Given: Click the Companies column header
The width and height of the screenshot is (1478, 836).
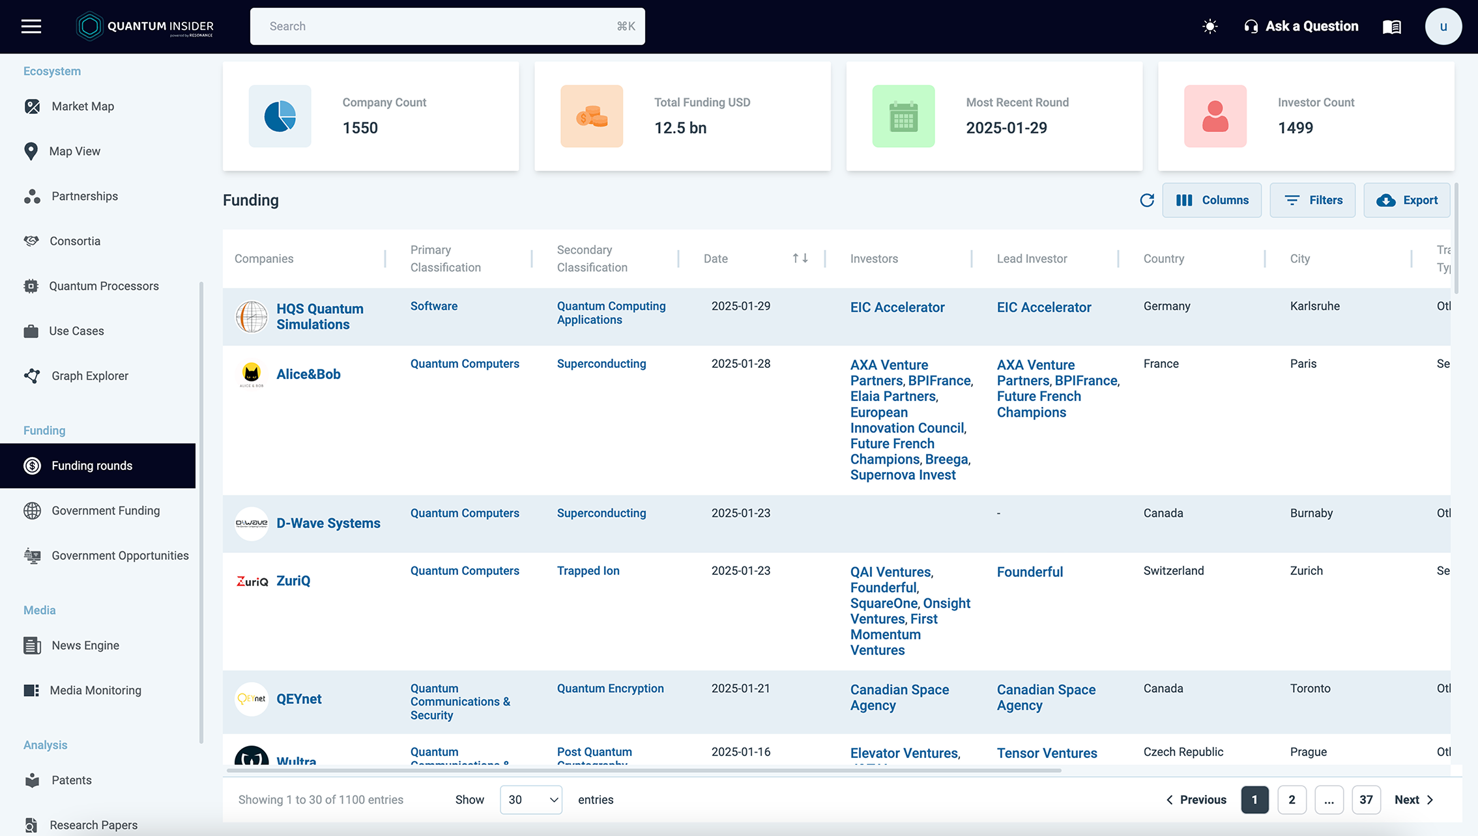Looking at the screenshot, I should 264,258.
